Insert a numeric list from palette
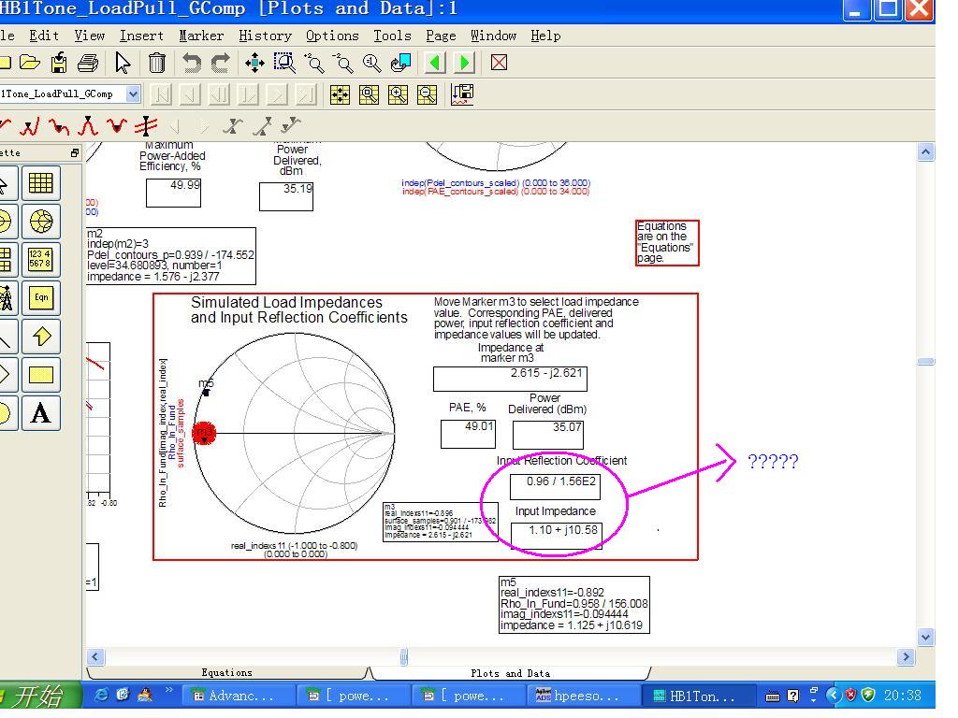 tap(40, 260)
